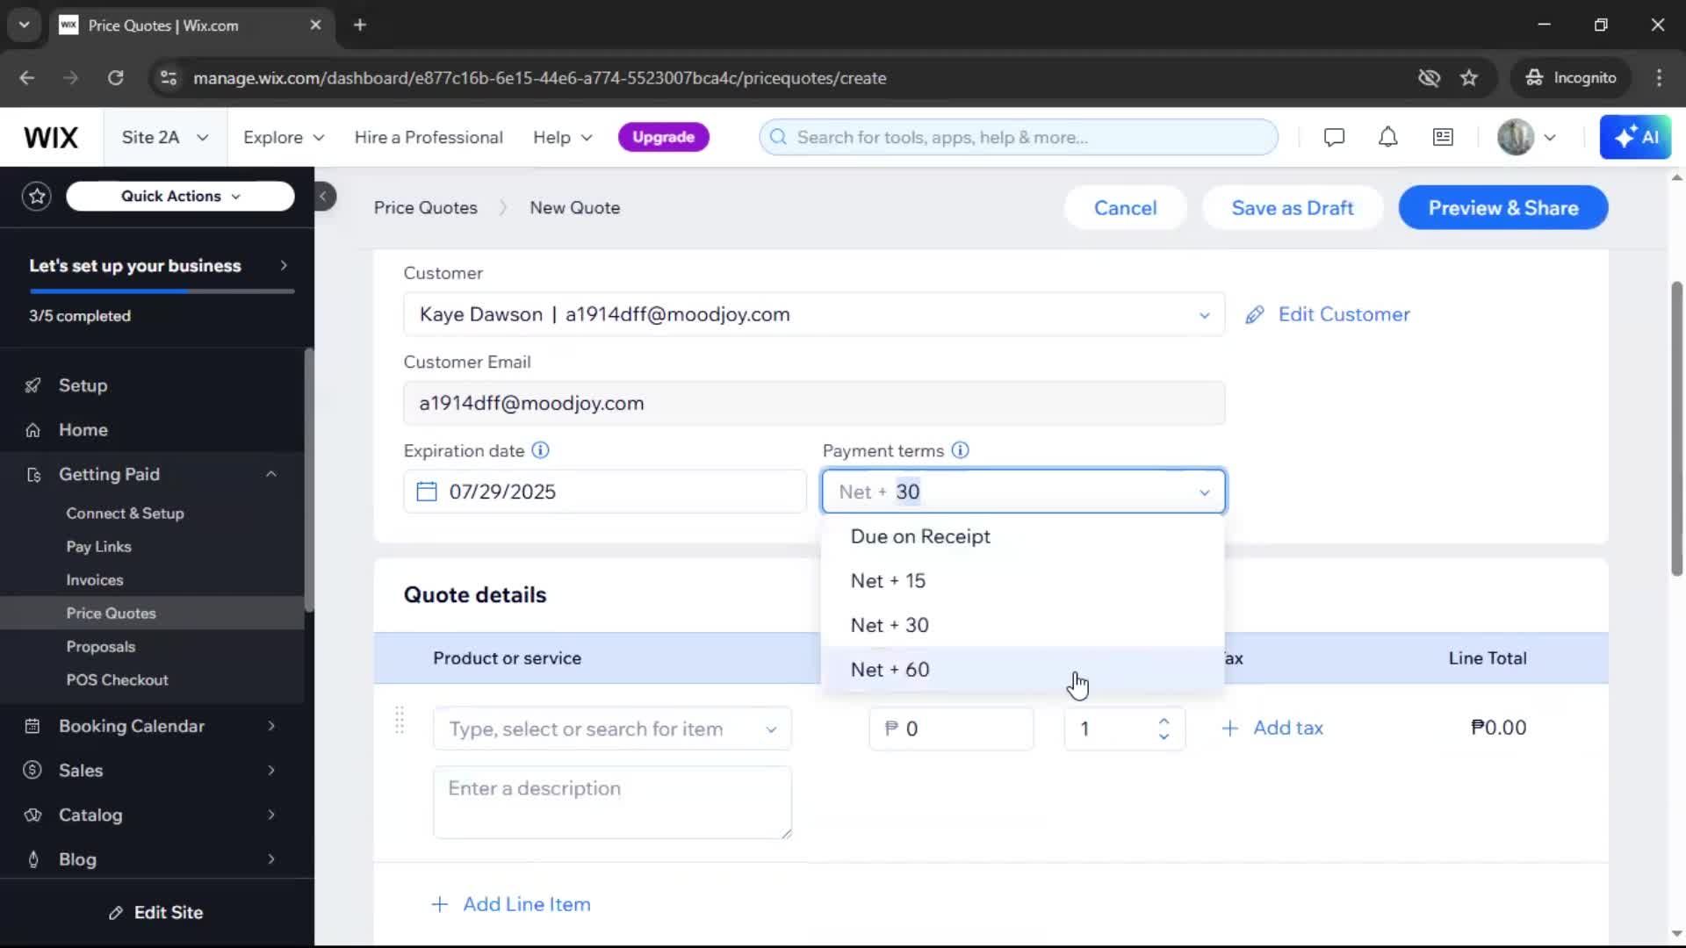Open Pay Links page
1686x948 pixels.
click(x=98, y=547)
